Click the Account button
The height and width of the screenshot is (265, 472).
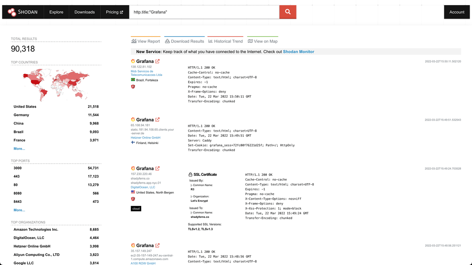pyautogui.click(x=457, y=12)
